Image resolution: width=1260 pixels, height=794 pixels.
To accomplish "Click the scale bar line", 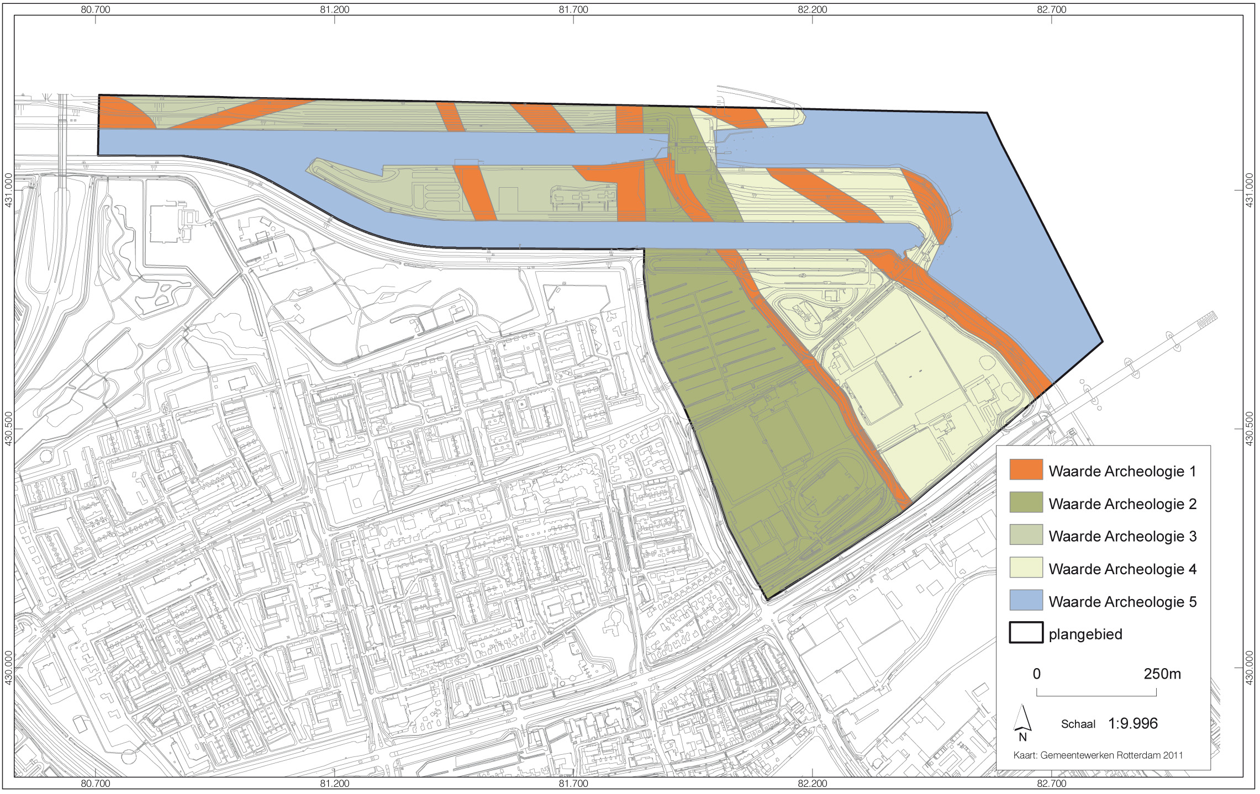I will pos(1096,692).
